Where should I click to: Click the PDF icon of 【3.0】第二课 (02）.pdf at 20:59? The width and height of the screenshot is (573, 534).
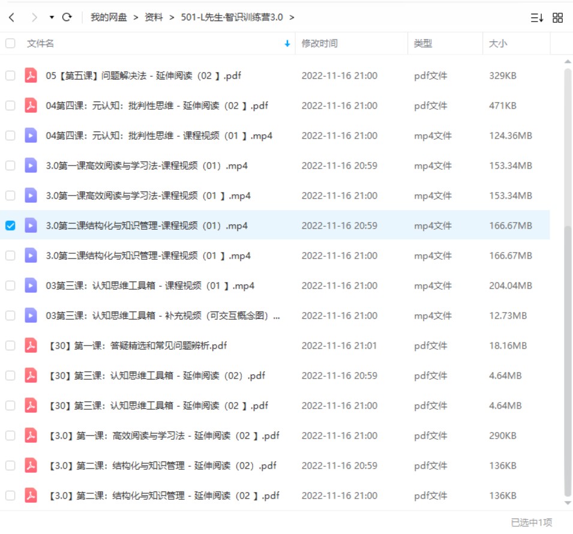pos(31,465)
